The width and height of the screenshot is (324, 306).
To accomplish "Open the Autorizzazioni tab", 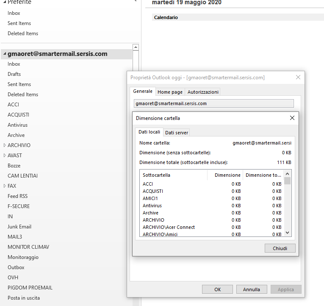I will pos(203,92).
